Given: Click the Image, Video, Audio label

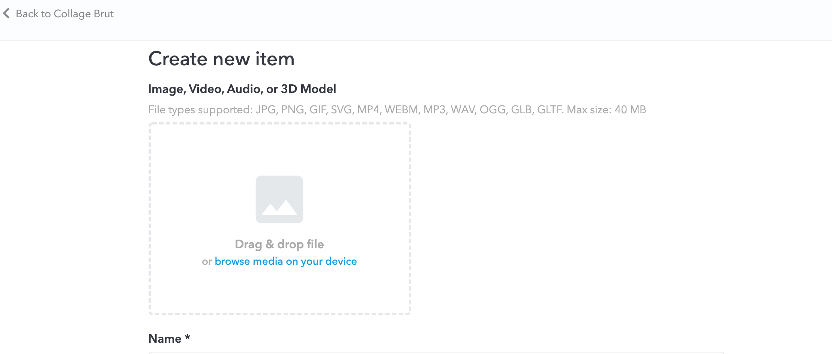Looking at the screenshot, I should tap(206, 89).
